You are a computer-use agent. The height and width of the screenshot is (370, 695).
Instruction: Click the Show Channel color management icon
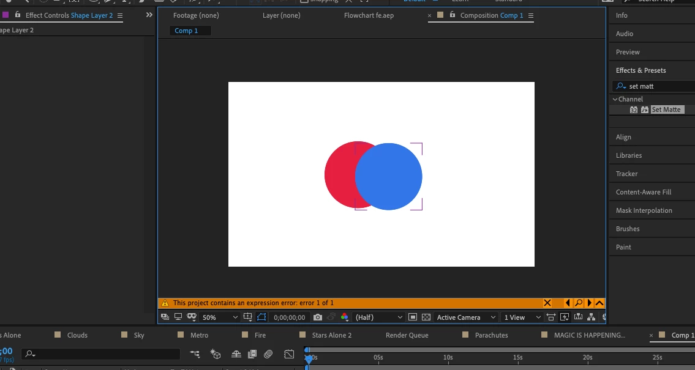344,317
